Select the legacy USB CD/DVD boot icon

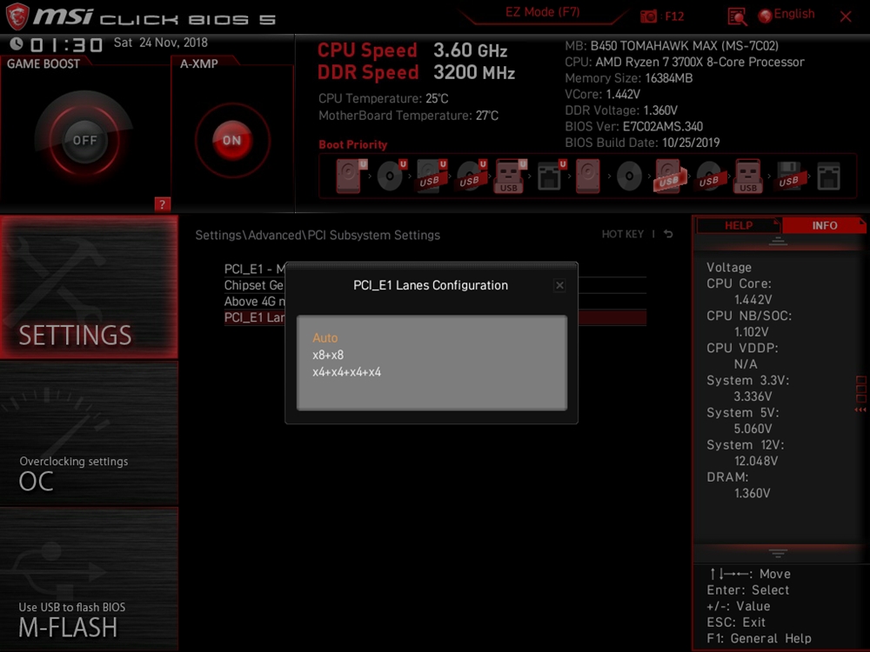pos(709,176)
